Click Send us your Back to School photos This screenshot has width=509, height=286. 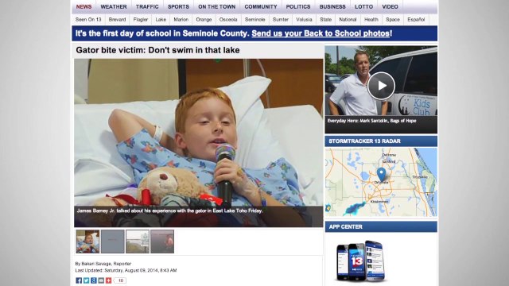click(x=321, y=33)
